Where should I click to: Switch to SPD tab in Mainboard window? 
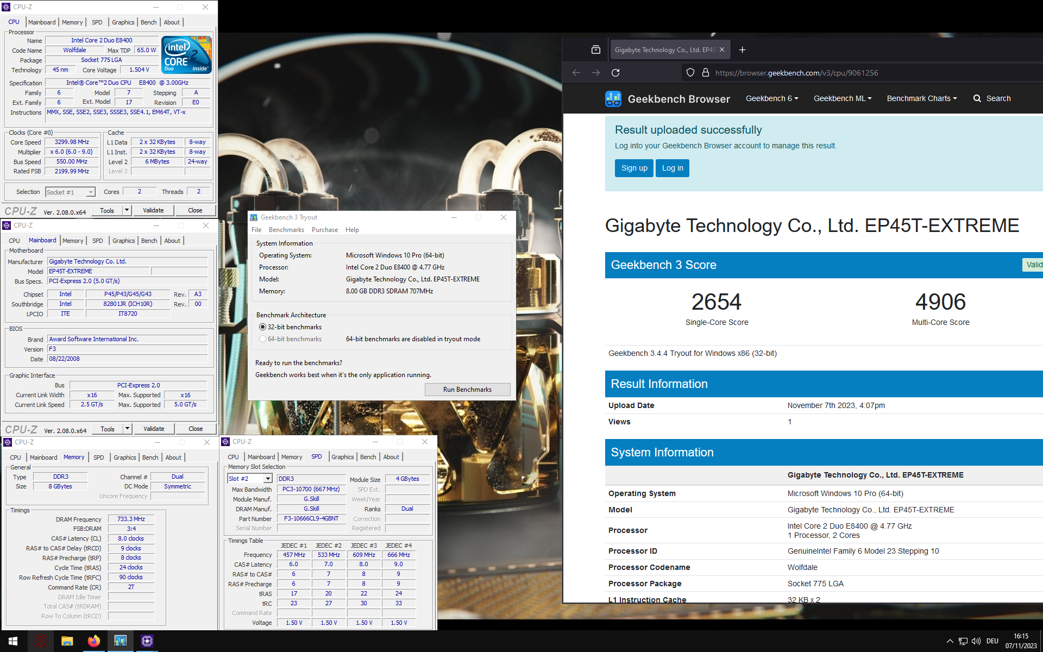pos(98,241)
